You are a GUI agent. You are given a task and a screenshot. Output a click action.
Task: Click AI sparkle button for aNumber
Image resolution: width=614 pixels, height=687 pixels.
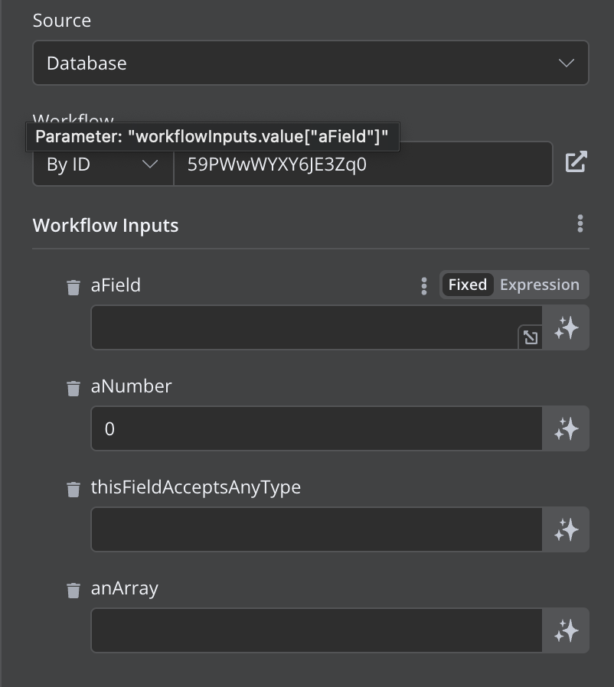pos(566,428)
